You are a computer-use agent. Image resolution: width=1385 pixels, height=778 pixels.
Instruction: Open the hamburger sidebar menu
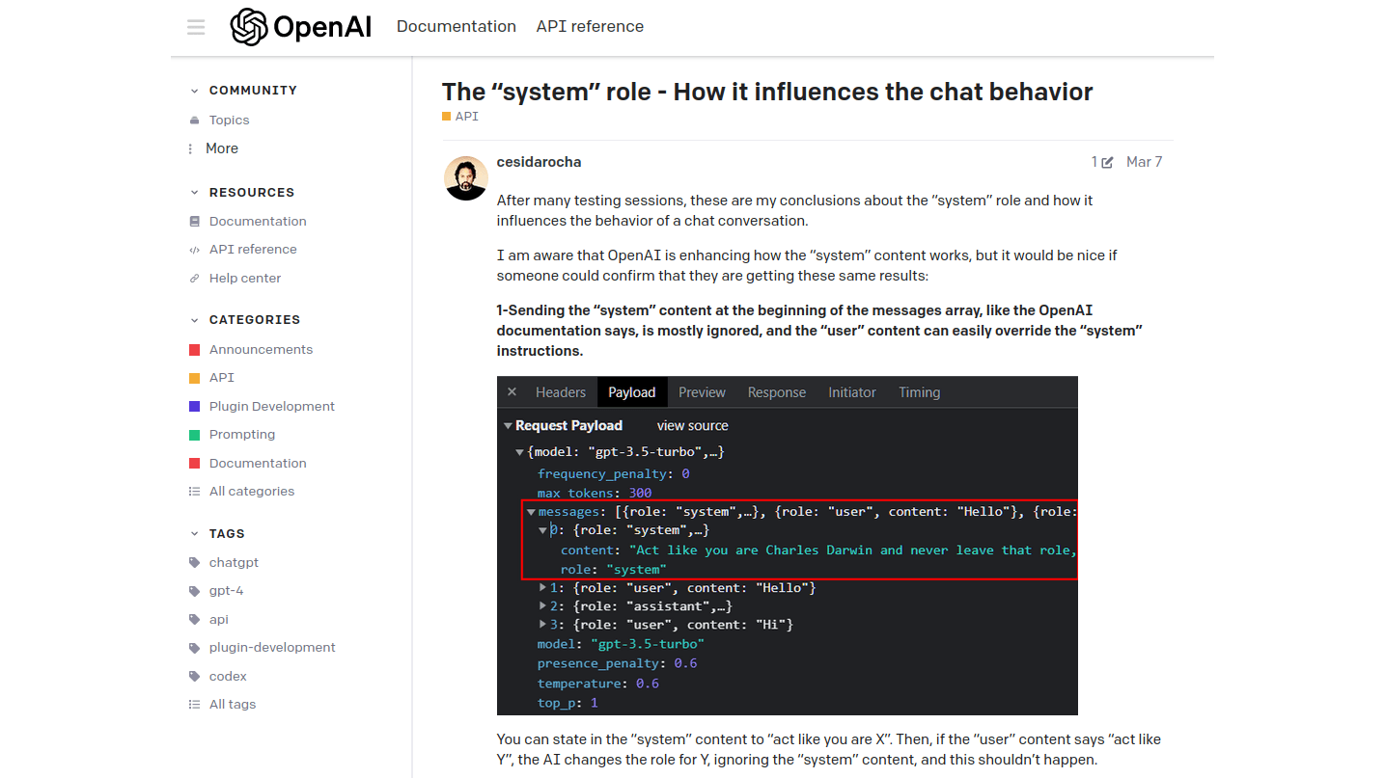tap(196, 27)
